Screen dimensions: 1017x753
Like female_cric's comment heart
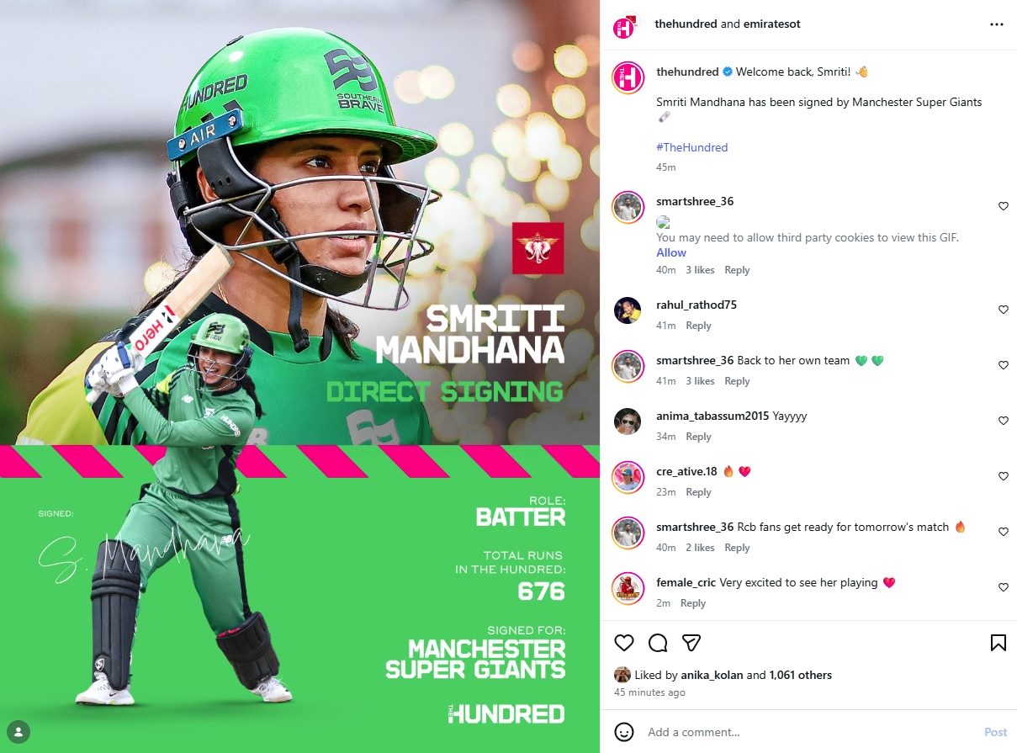coord(1003,587)
